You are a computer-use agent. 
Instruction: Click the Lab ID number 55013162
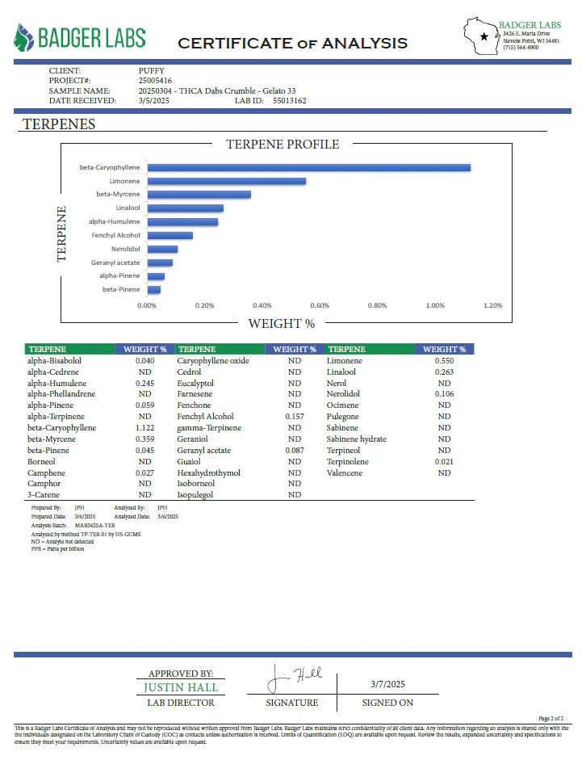[289, 101]
